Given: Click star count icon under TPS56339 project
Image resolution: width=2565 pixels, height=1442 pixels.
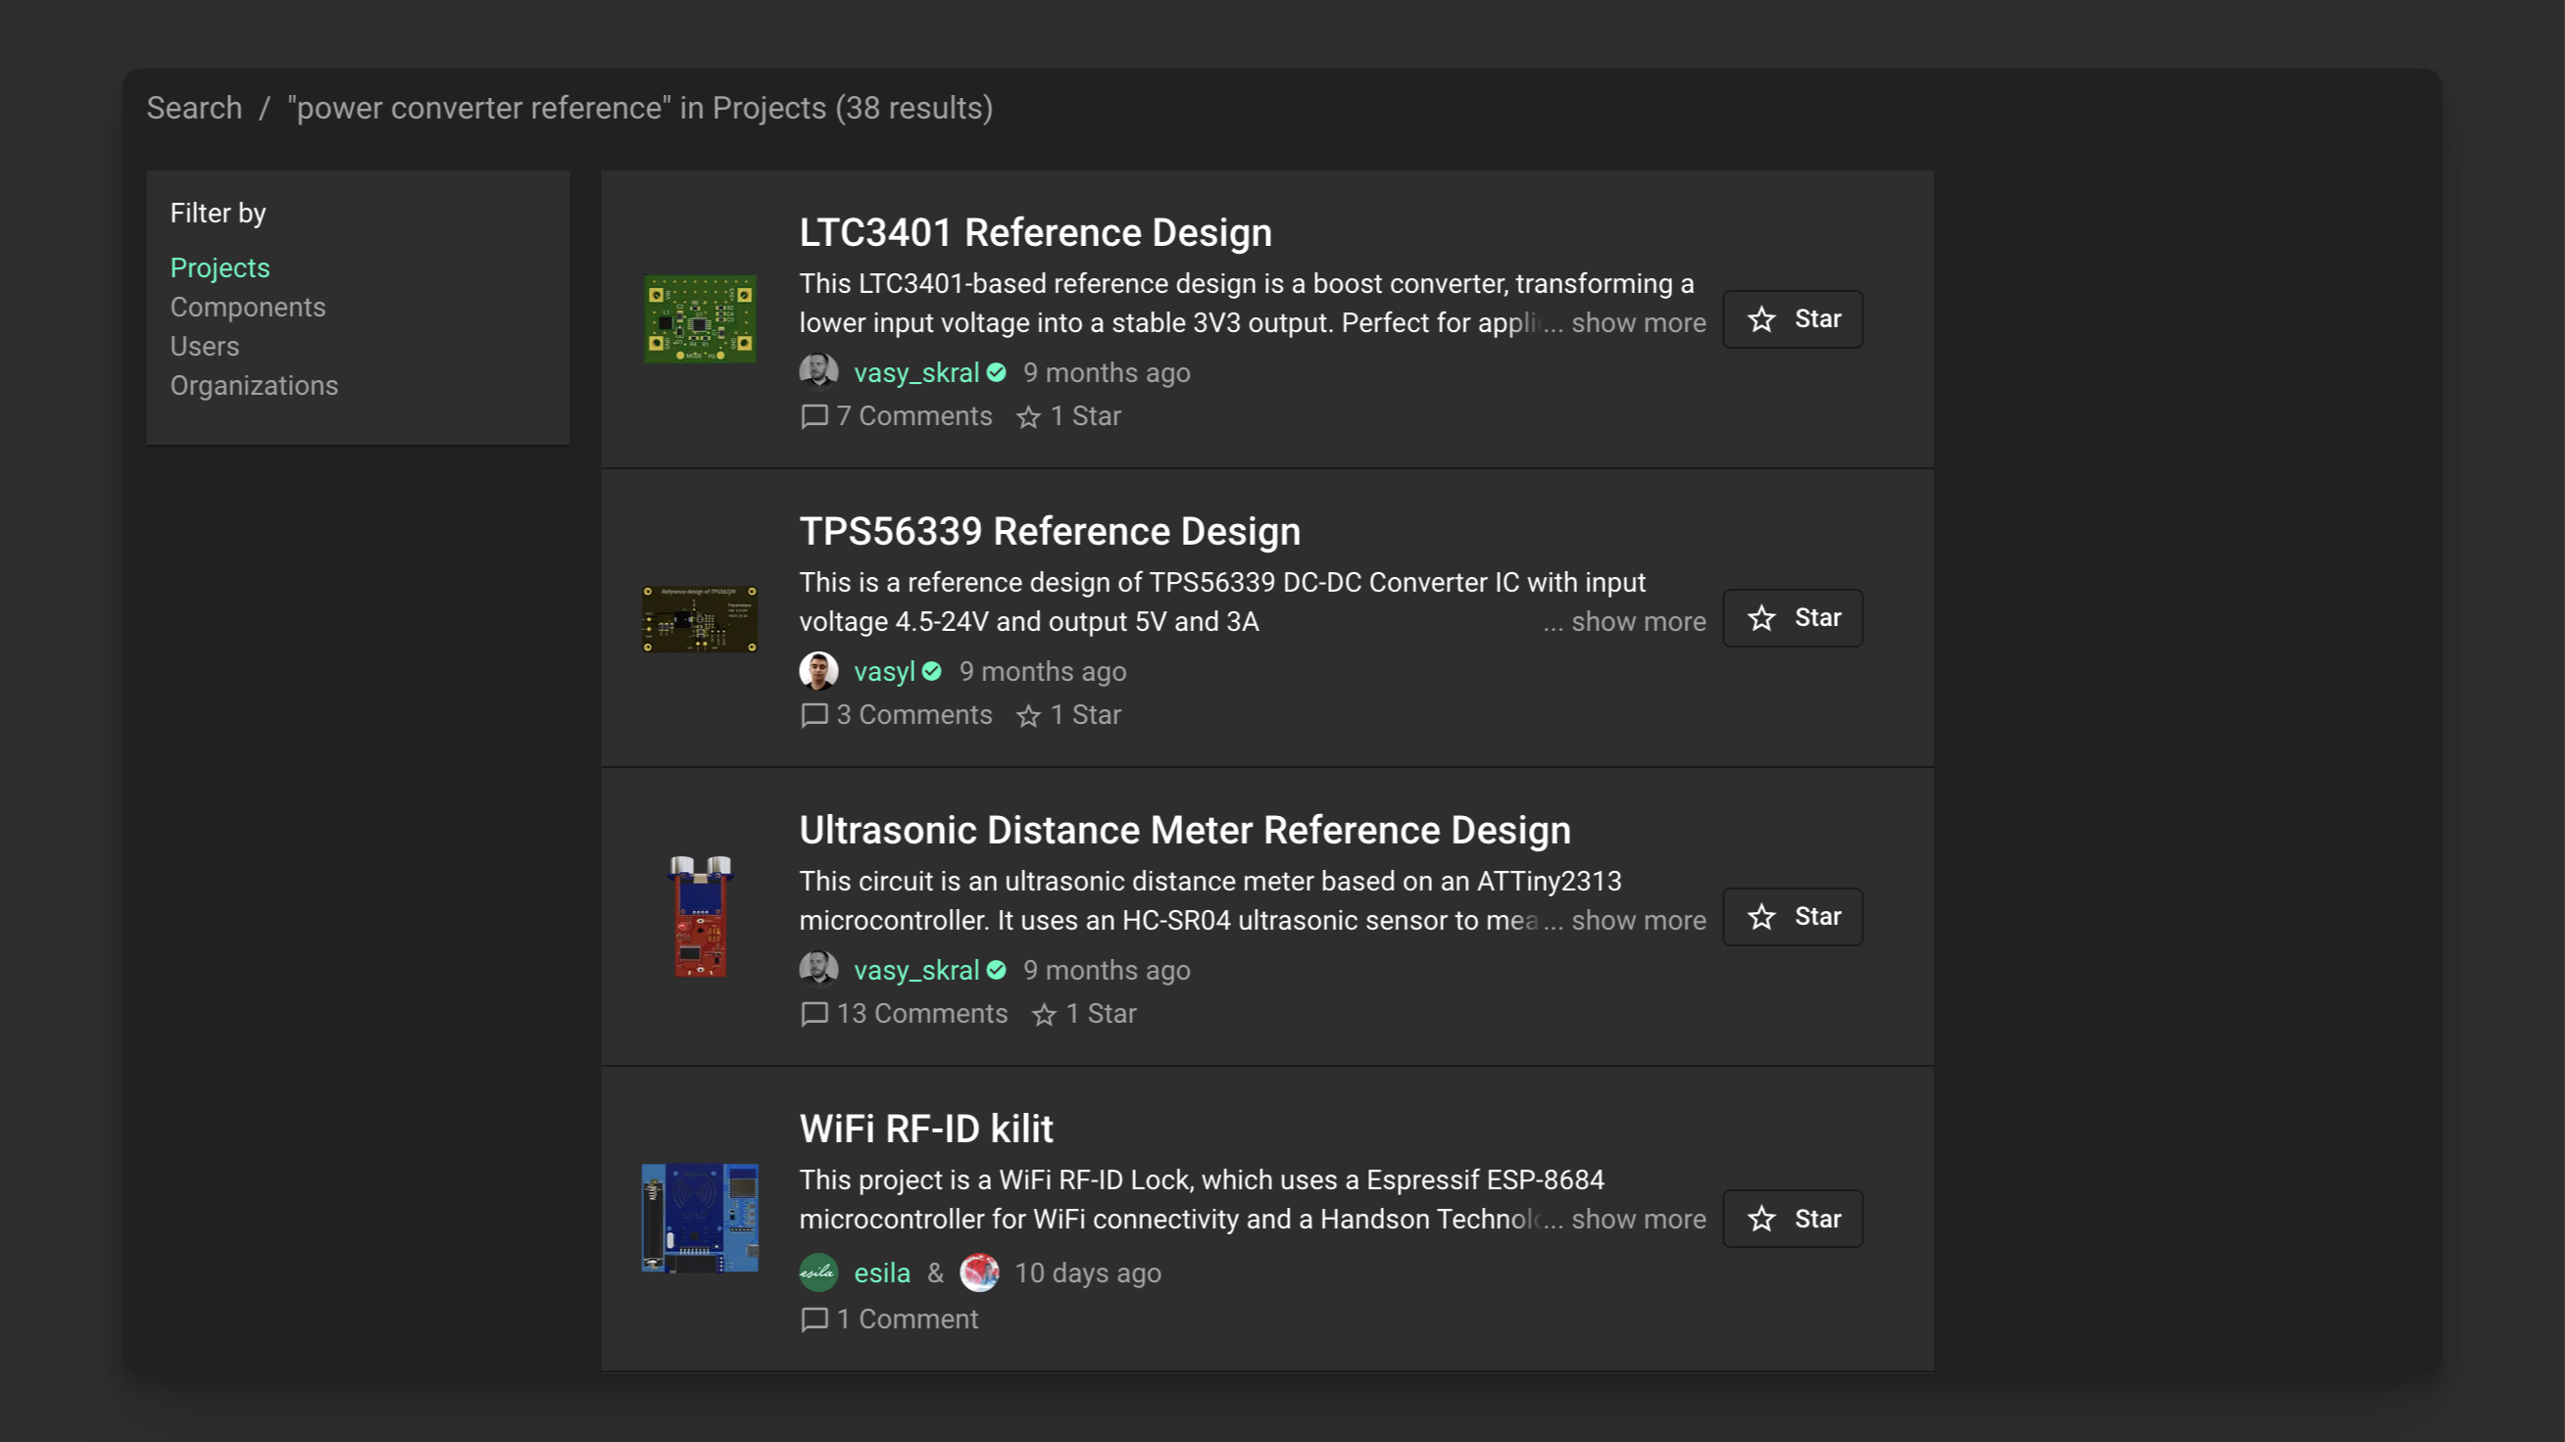Looking at the screenshot, I should [1028, 715].
